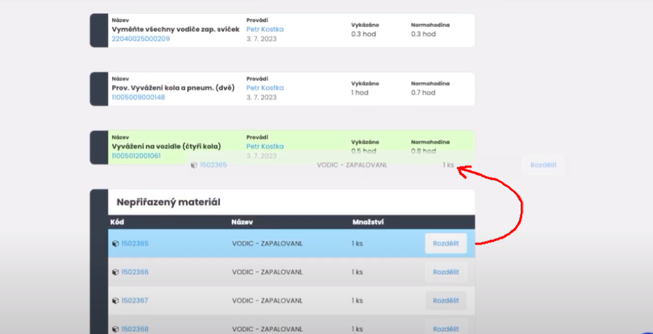Click Rozdělit for material 1502366
The width and height of the screenshot is (653, 334).
click(446, 272)
